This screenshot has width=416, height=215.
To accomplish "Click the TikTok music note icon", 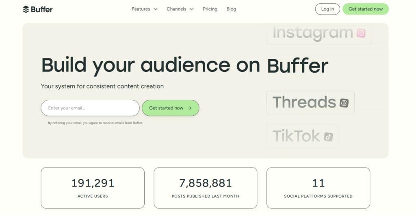I will click(328, 137).
